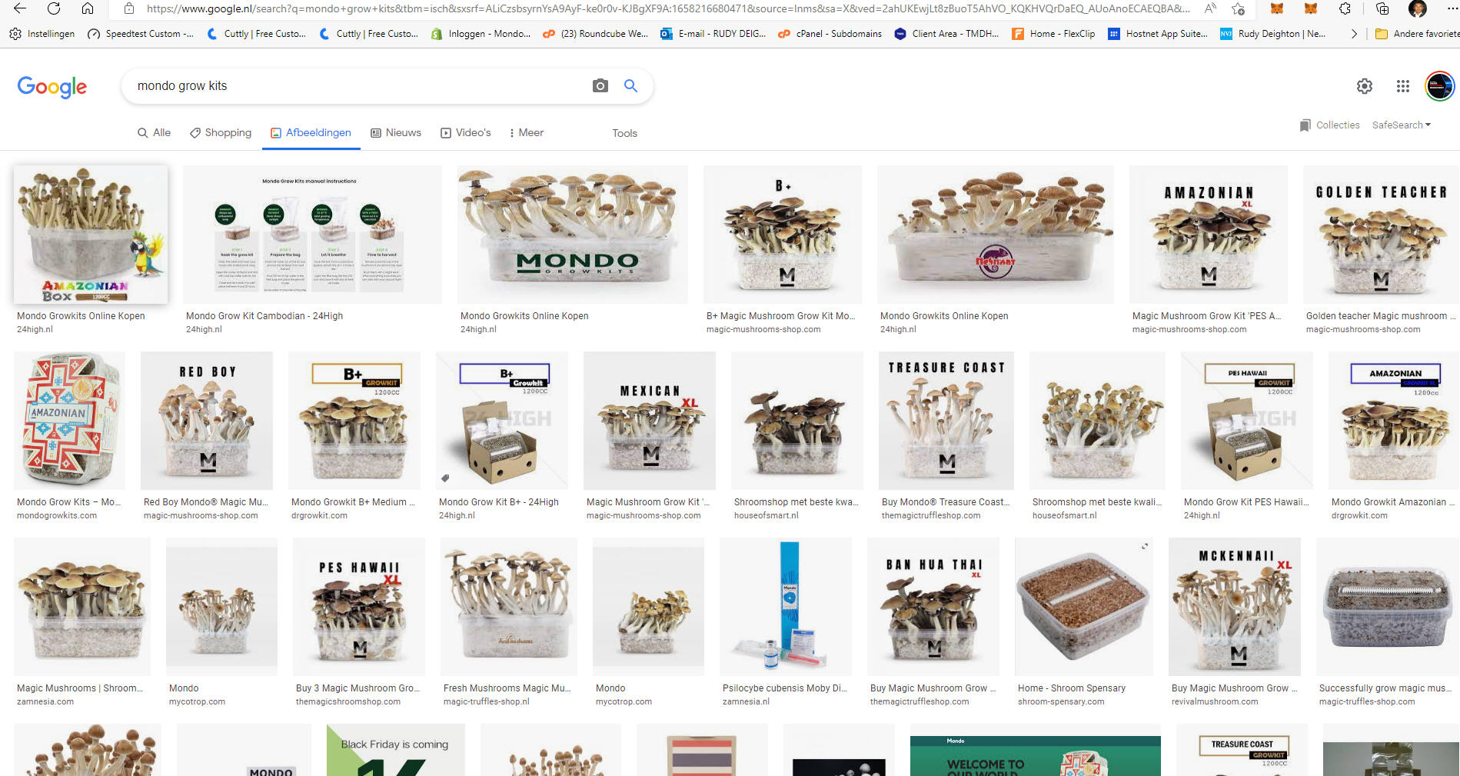This screenshot has width=1460, height=776.
Task: Open Google quick settings gear
Action: click(1364, 86)
